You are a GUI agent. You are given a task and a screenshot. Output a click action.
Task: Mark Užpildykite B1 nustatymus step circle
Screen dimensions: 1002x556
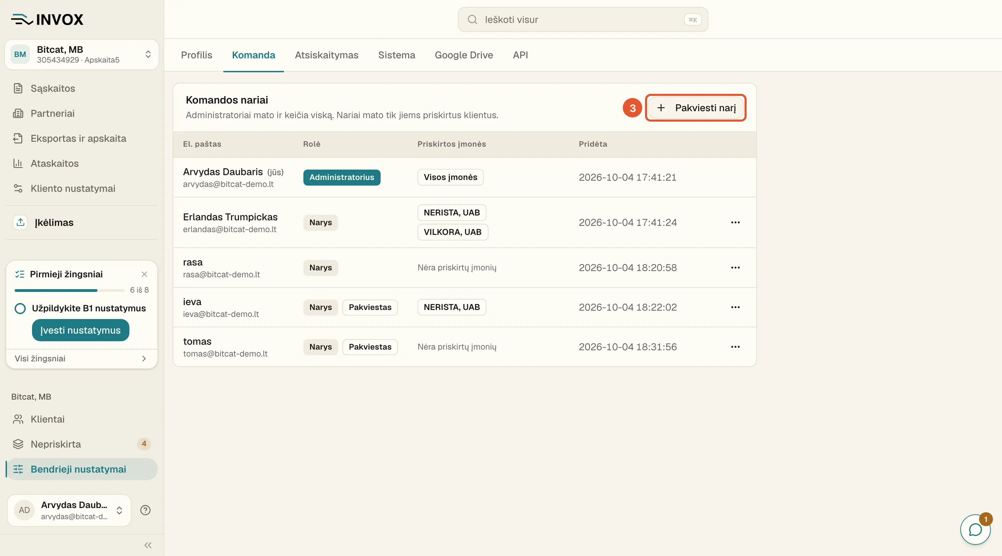coord(20,309)
